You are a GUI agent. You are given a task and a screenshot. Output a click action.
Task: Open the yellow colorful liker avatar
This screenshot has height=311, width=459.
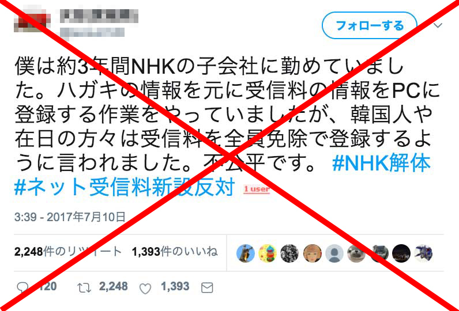(268, 253)
